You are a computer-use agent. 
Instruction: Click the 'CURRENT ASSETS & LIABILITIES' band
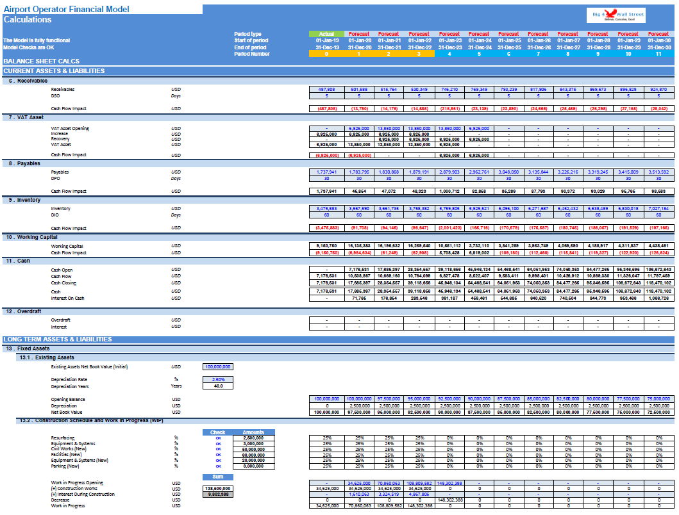click(338, 71)
